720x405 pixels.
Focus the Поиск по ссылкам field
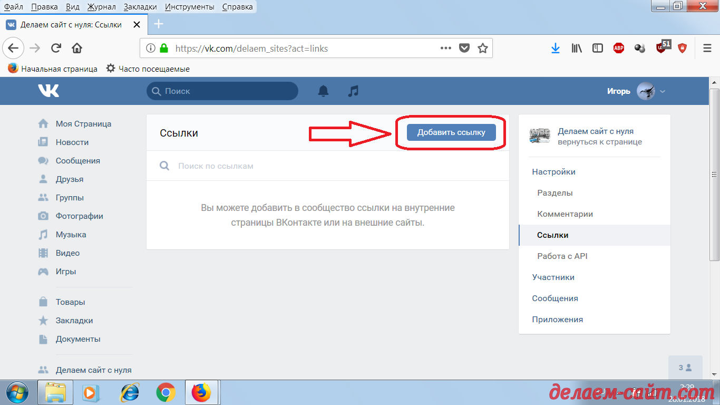click(x=327, y=166)
